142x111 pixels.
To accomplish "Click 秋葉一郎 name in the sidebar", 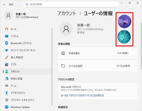I will pos(21,14).
